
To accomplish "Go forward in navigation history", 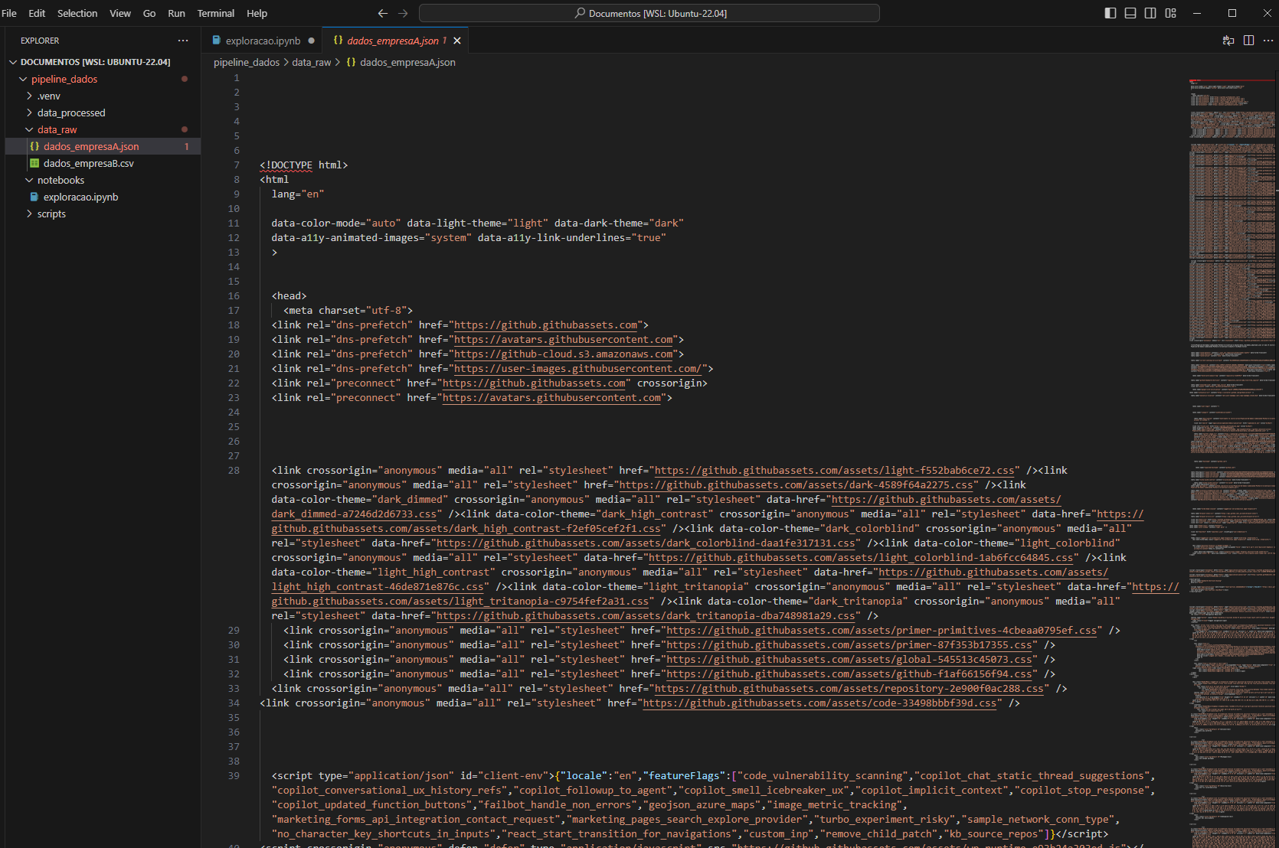I will pos(403,13).
